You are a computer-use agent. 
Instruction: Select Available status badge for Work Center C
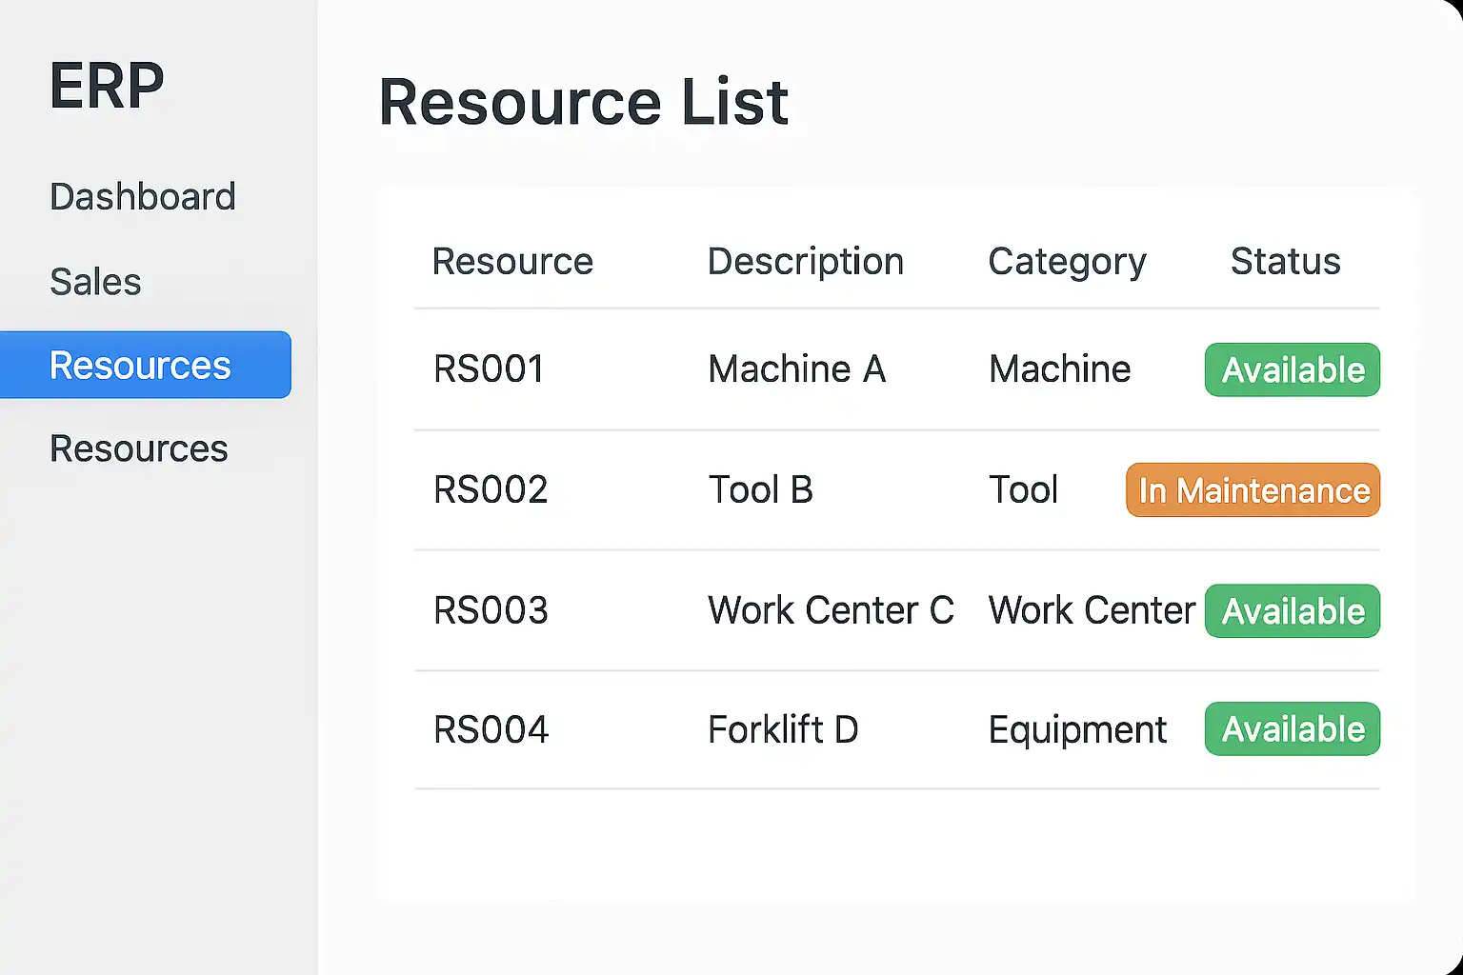pos(1292,611)
